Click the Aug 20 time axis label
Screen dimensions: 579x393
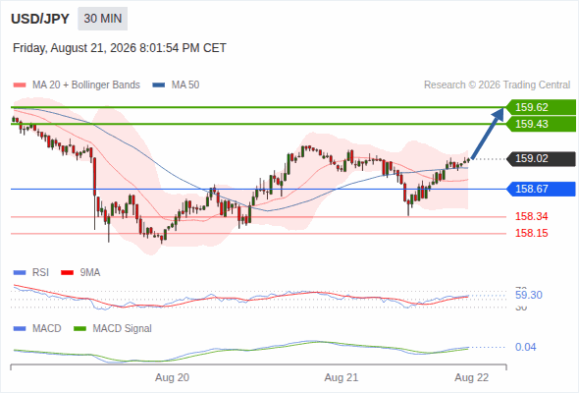(172, 378)
